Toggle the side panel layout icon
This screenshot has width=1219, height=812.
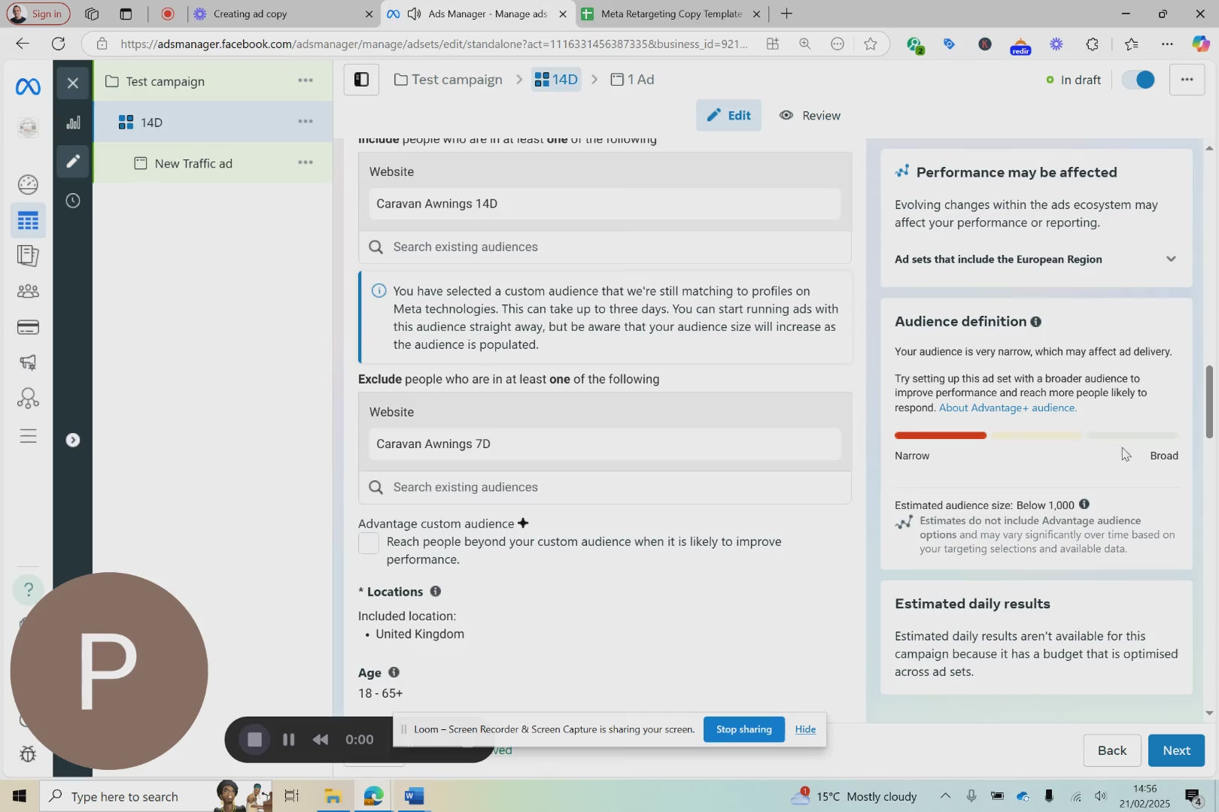[x=361, y=80]
